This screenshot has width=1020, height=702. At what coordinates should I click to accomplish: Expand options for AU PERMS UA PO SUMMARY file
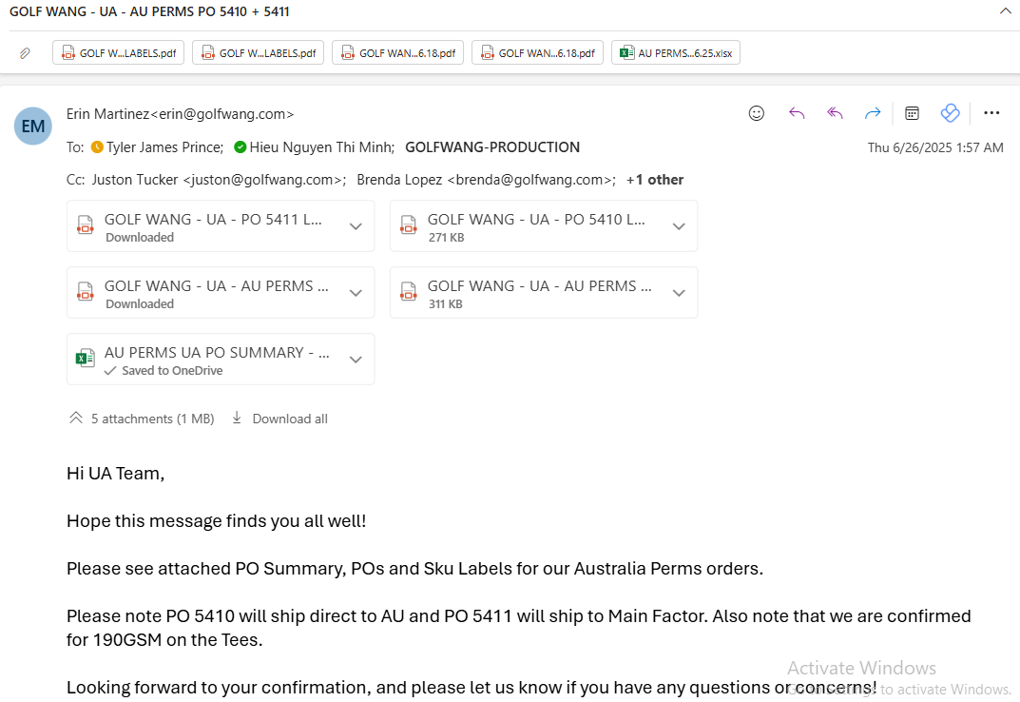coord(356,360)
